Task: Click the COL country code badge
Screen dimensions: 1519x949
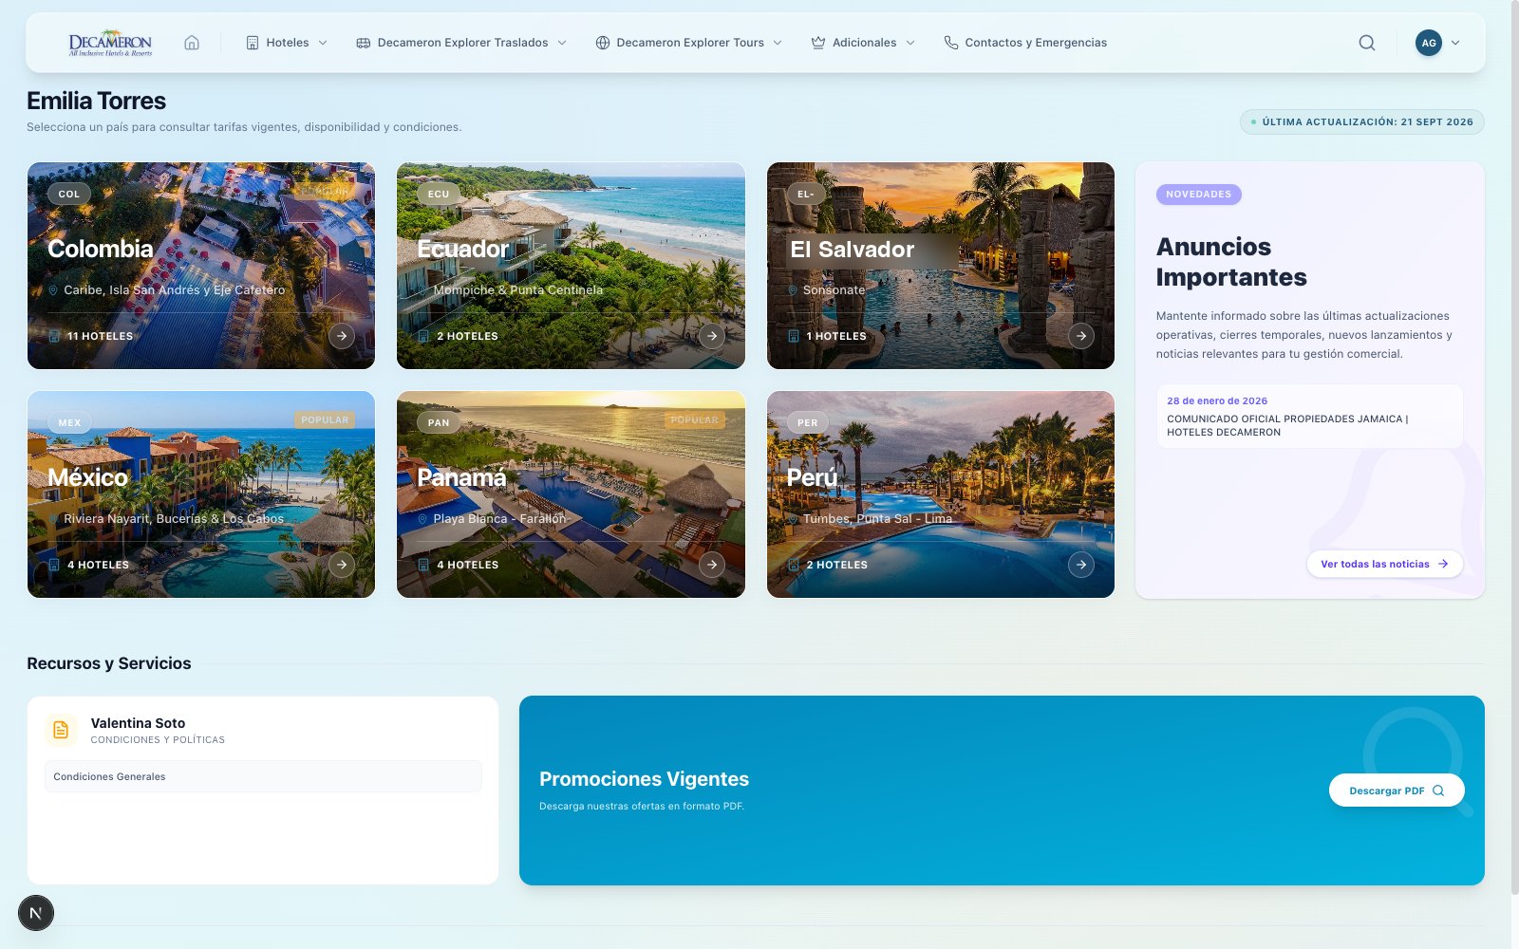Action: [69, 194]
